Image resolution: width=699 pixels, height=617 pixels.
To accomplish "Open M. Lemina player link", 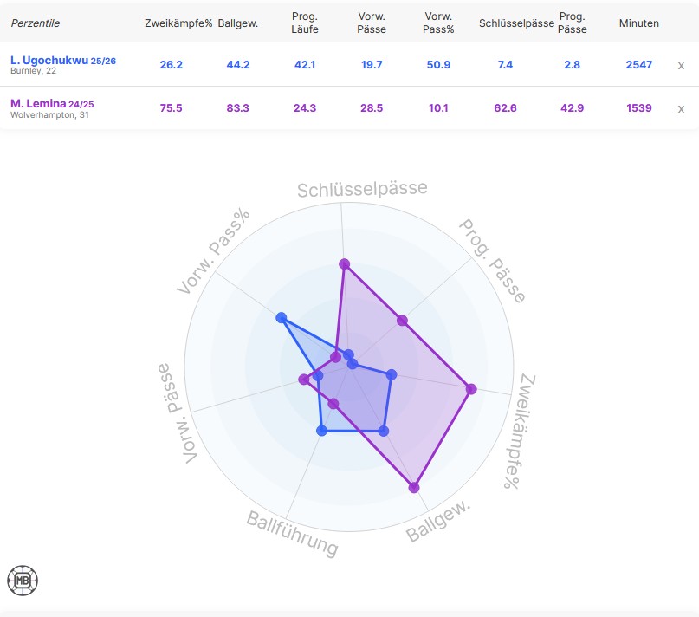I will click(38, 103).
